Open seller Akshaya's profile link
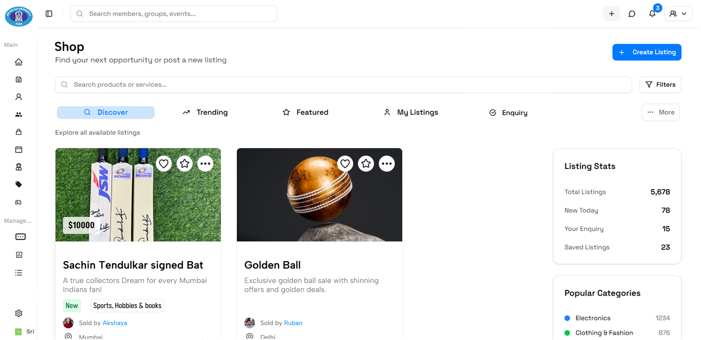The height and width of the screenshot is (340, 701). pyautogui.click(x=115, y=323)
